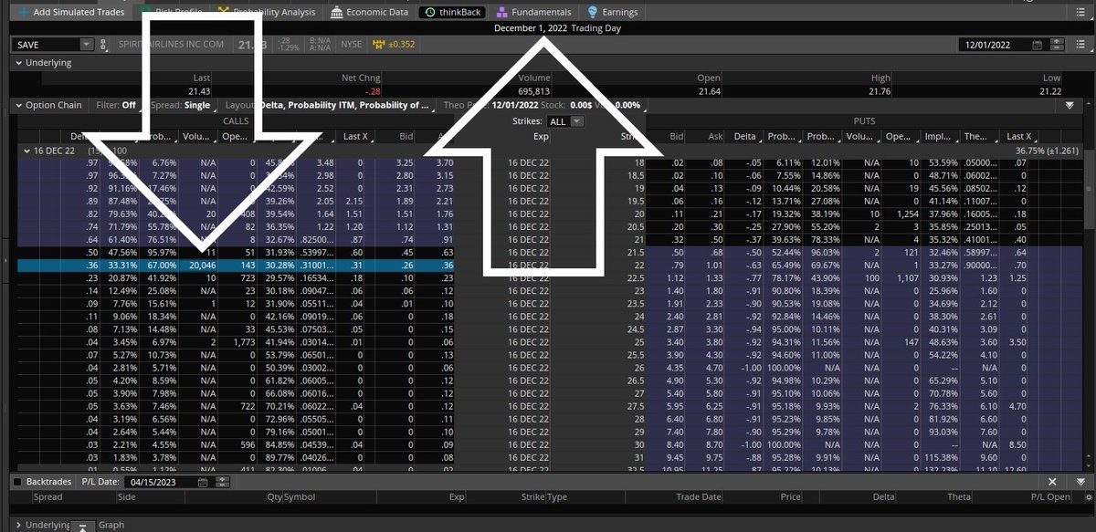Open the Fundamentals tab
The width and height of the screenshot is (1096, 532).
[533, 12]
